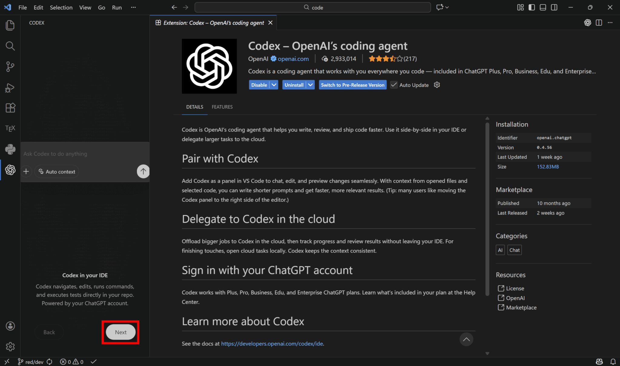The height and width of the screenshot is (366, 620).
Task: Toggle the bottom panel layout button
Action: (543, 8)
